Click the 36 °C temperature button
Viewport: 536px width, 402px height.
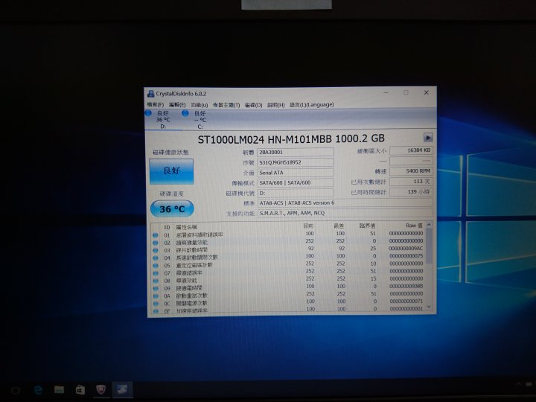pos(172,208)
